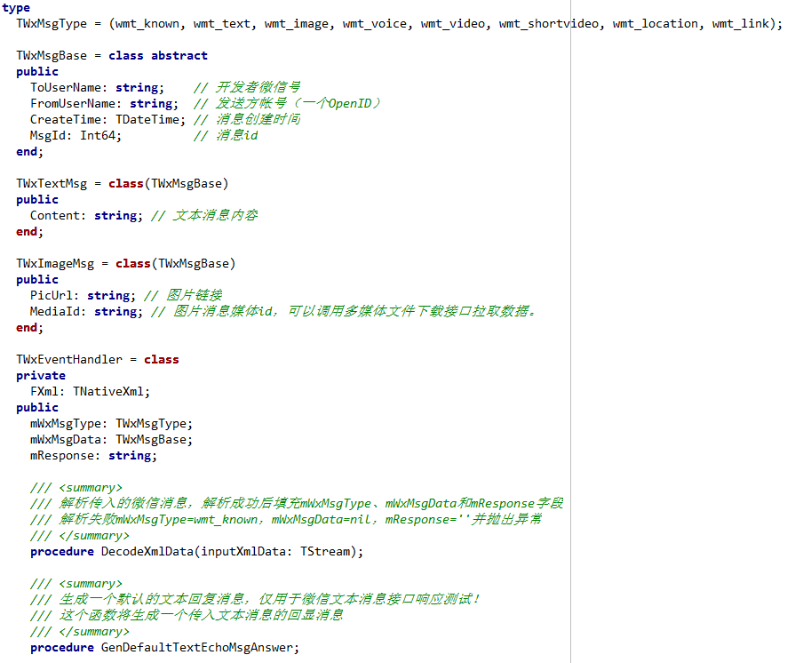Click the 'abstract' keyword
803x663 pixels.
pyautogui.click(x=179, y=55)
